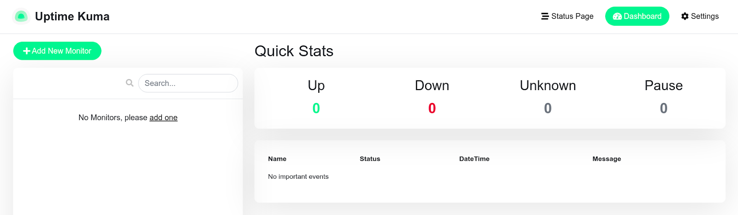Open the Settings menu item
738x215 pixels.
(x=700, y=17)
